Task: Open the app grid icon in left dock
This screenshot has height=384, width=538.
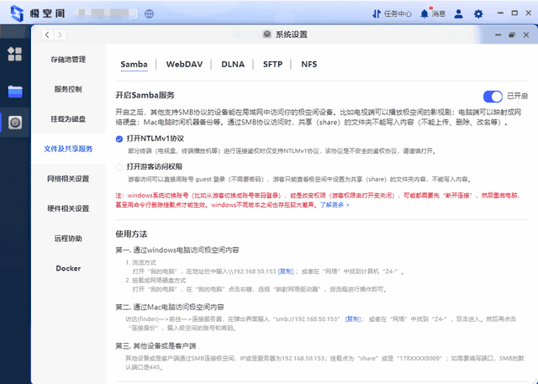Action: point(15,55)
